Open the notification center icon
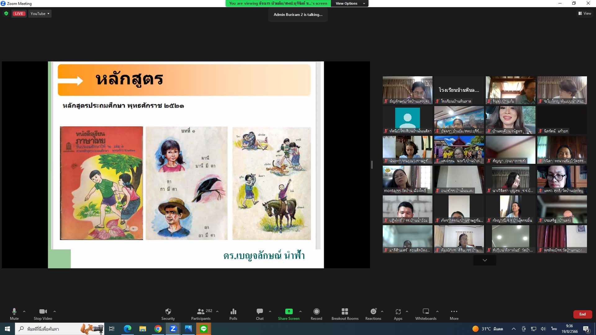 [x=586, y=329]
